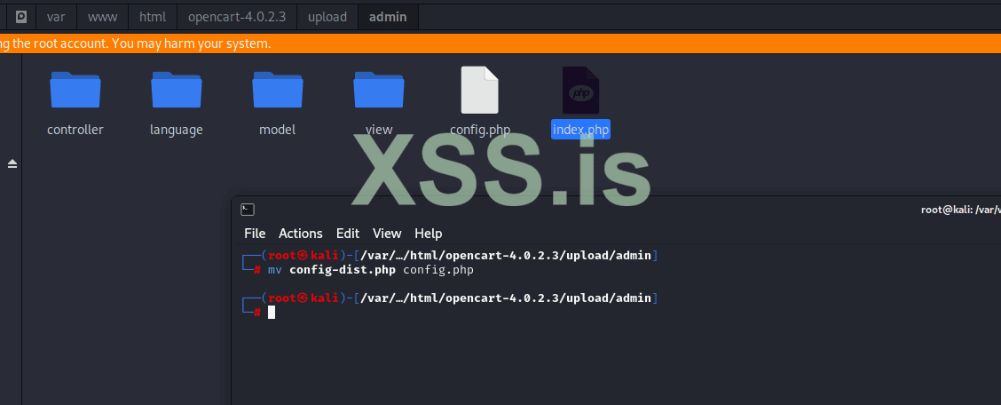Click the terminal window icon
The width and height of the screenshot is (1001, 405).
(x=248, y=210)
